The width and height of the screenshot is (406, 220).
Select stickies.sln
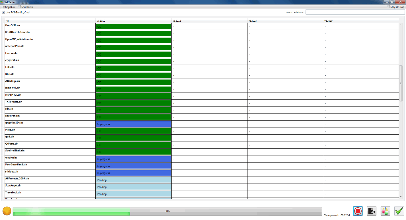(x=202, y=173)
